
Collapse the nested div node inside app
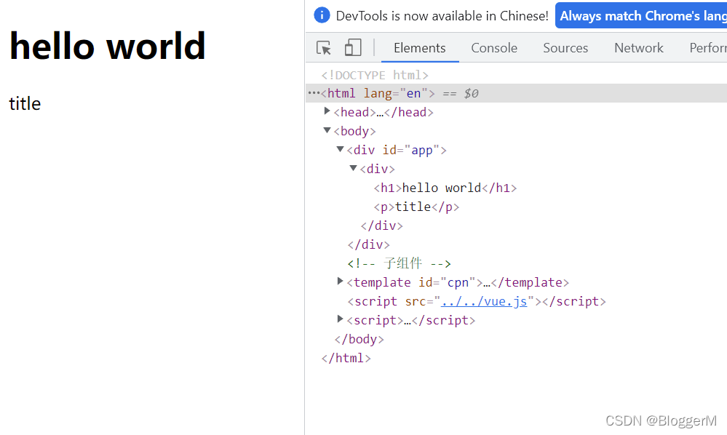pos(353,168)
